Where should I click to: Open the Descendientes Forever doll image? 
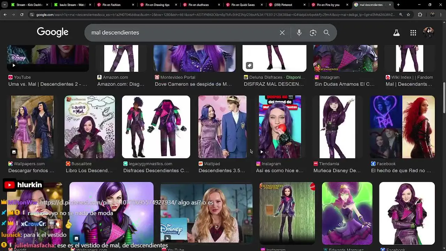[x=287, y=213]
